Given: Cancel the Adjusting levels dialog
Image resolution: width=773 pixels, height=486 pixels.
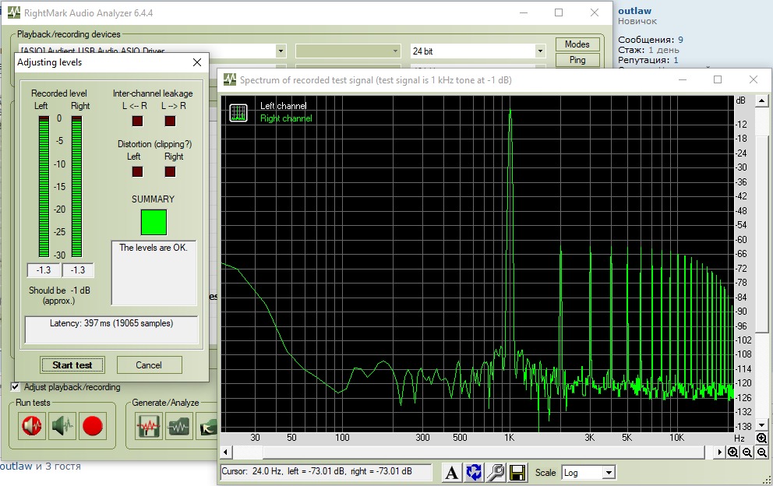Looking at the screenshot, I should pos(149,364).
